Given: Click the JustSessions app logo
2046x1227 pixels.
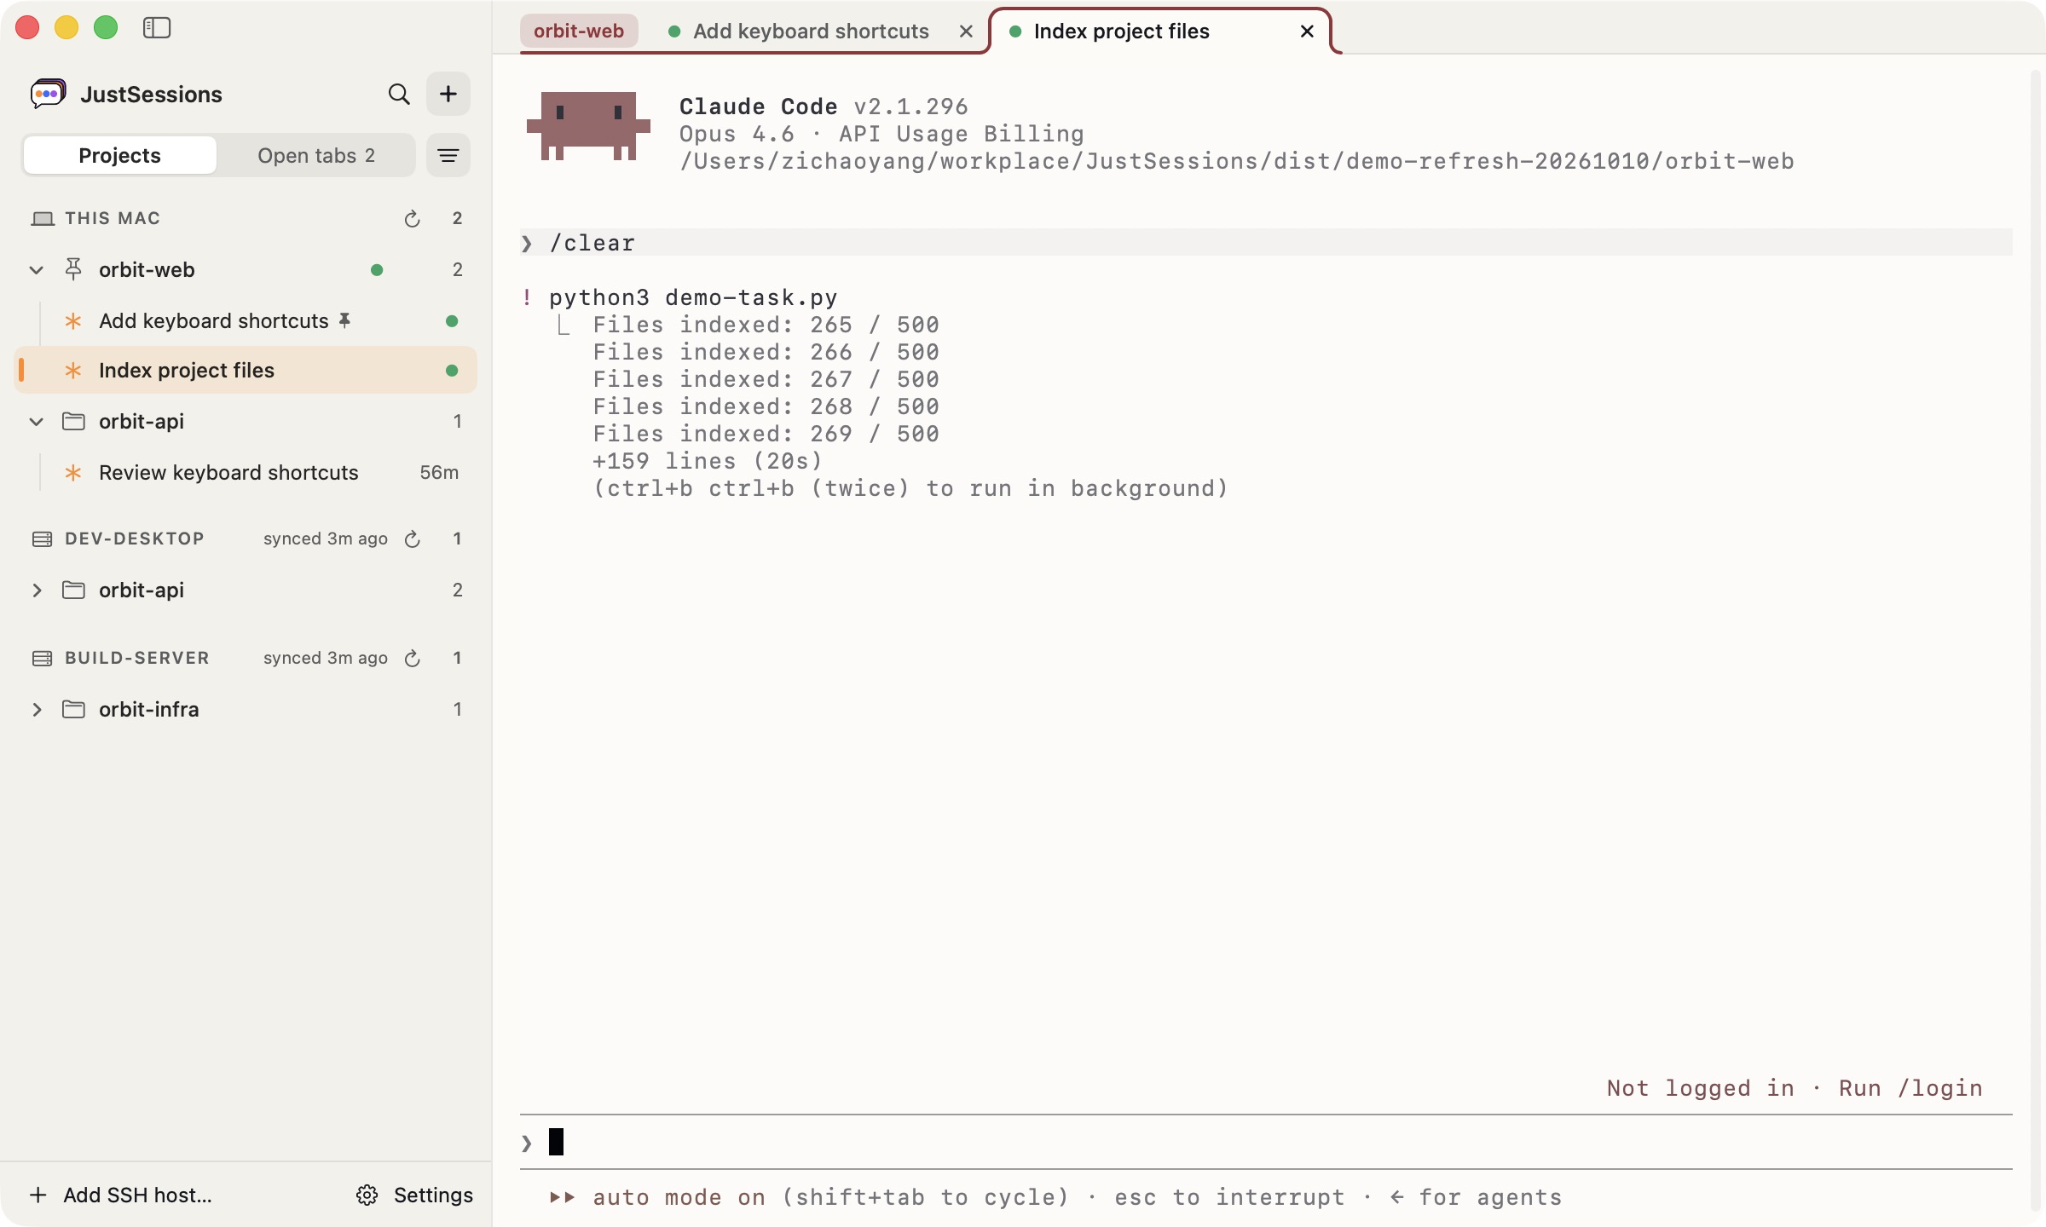Looking at the screenshot, I should click(x=49, y=94).
